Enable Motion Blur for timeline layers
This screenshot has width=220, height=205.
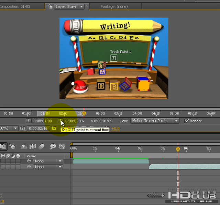click(x=41, y=146)
